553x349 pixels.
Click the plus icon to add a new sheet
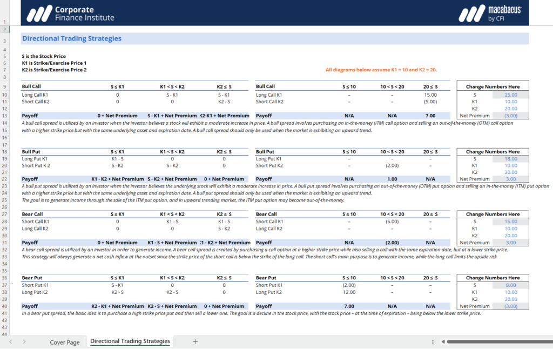pos(194,341)
